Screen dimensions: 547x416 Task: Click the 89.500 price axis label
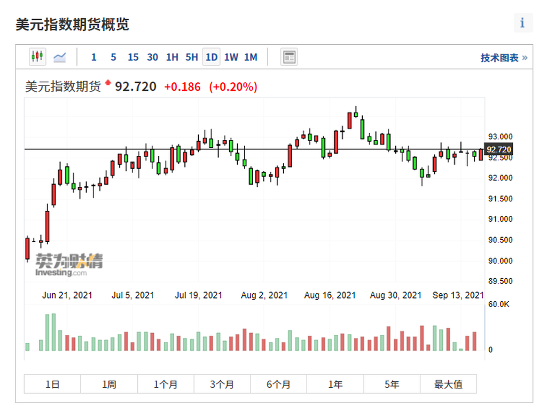[x=500, y=281]
